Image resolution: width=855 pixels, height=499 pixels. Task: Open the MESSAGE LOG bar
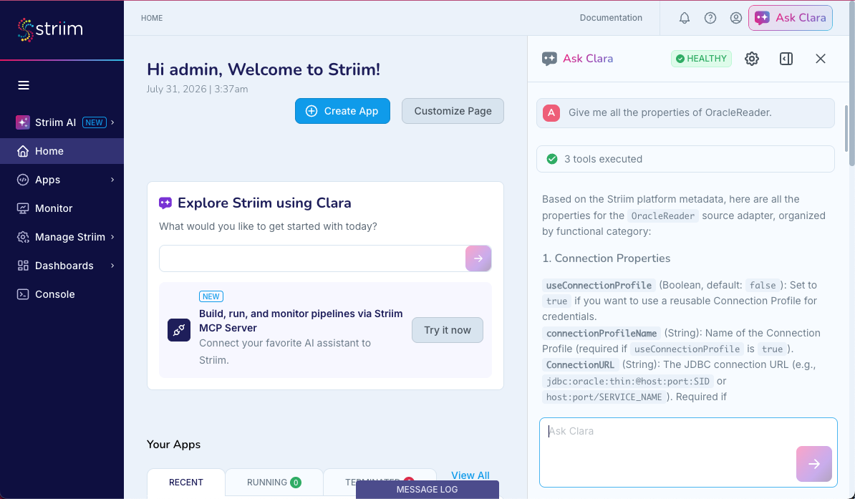427,489
